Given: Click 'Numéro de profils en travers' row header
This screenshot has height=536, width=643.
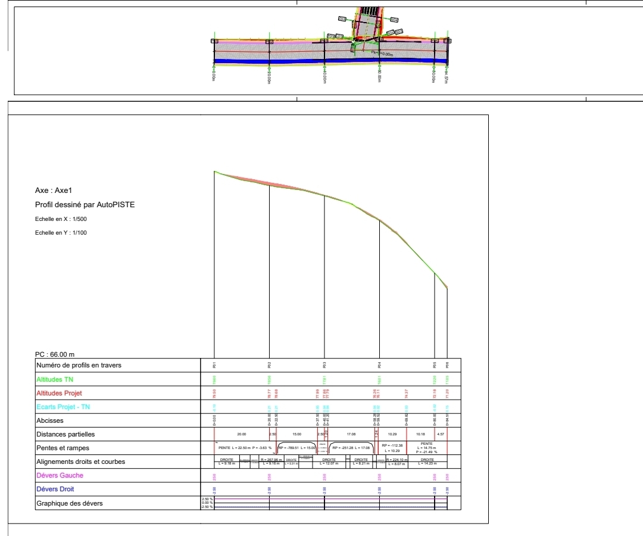Looking at the screenshot, I should coord(79,365).
